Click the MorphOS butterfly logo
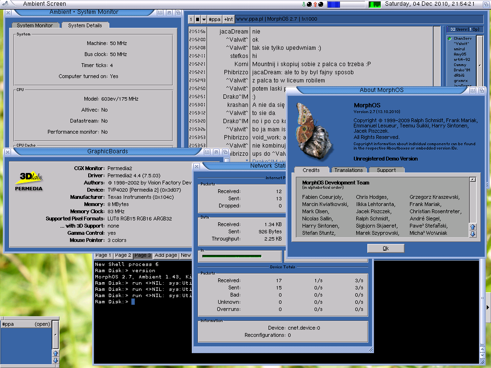This screenshot has height=368, width=491. [x=314, y=131]
